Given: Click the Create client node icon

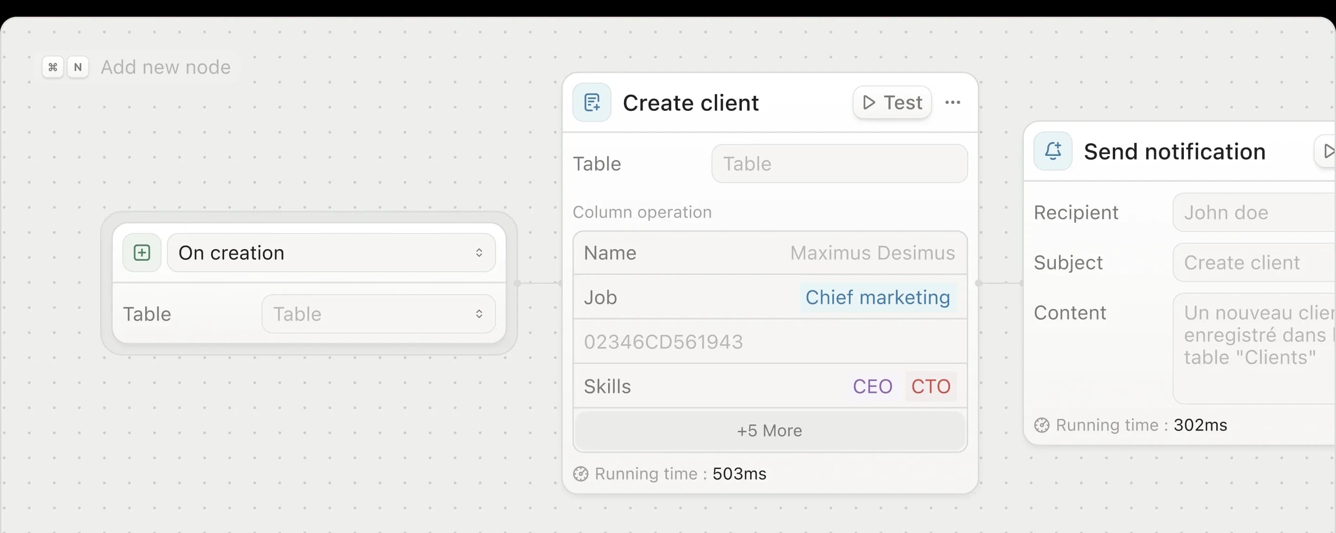Looking at the screenshot, I should (592, 102).
